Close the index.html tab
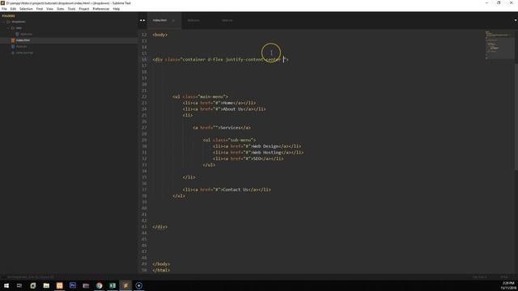 [x=173, y=20]
